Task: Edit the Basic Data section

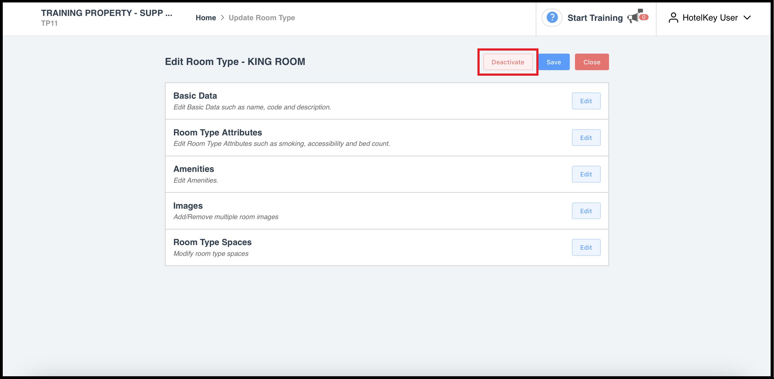Action: tap(586, 101)
